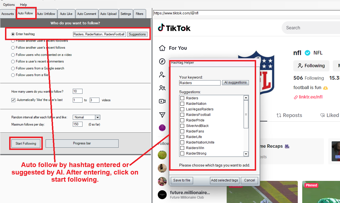
Task: Click the Liked heart icon
Action: [x=322, y=115]
